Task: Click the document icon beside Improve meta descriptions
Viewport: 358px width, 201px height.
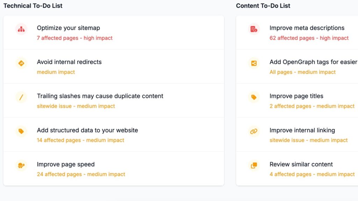Action: [253, 29]
